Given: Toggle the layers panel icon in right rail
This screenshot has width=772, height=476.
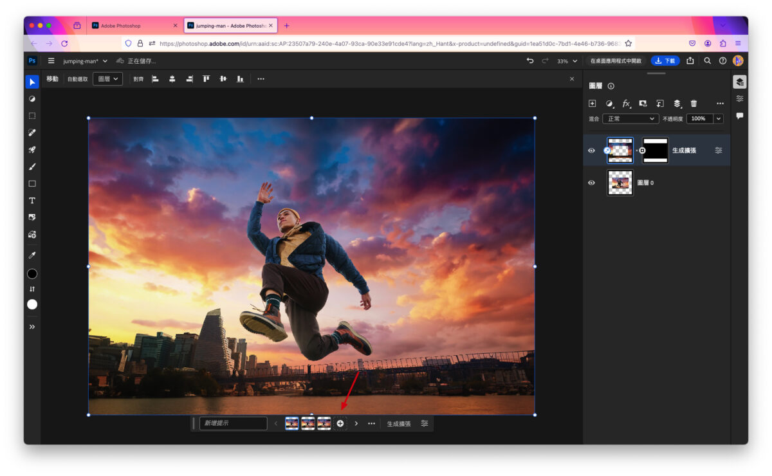Looking at the screenshot, I should [x=740, y=82].
